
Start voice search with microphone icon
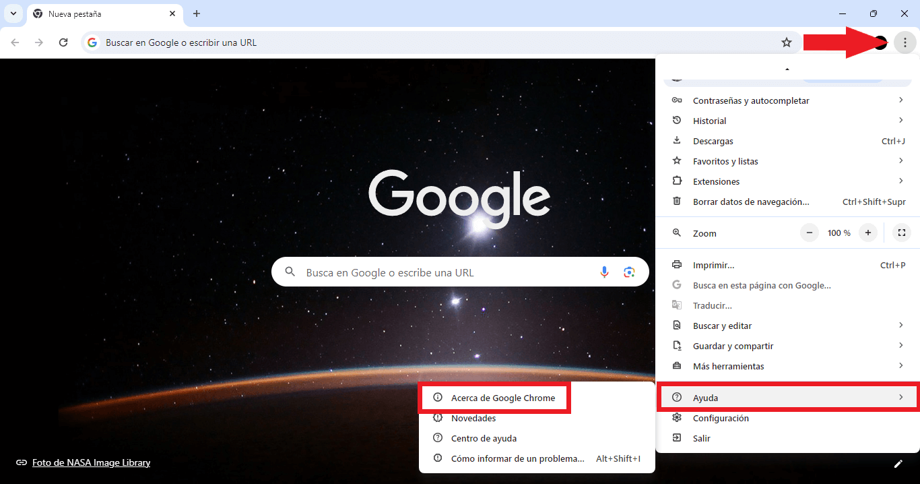pyautogui.click(x=604, y=272)
